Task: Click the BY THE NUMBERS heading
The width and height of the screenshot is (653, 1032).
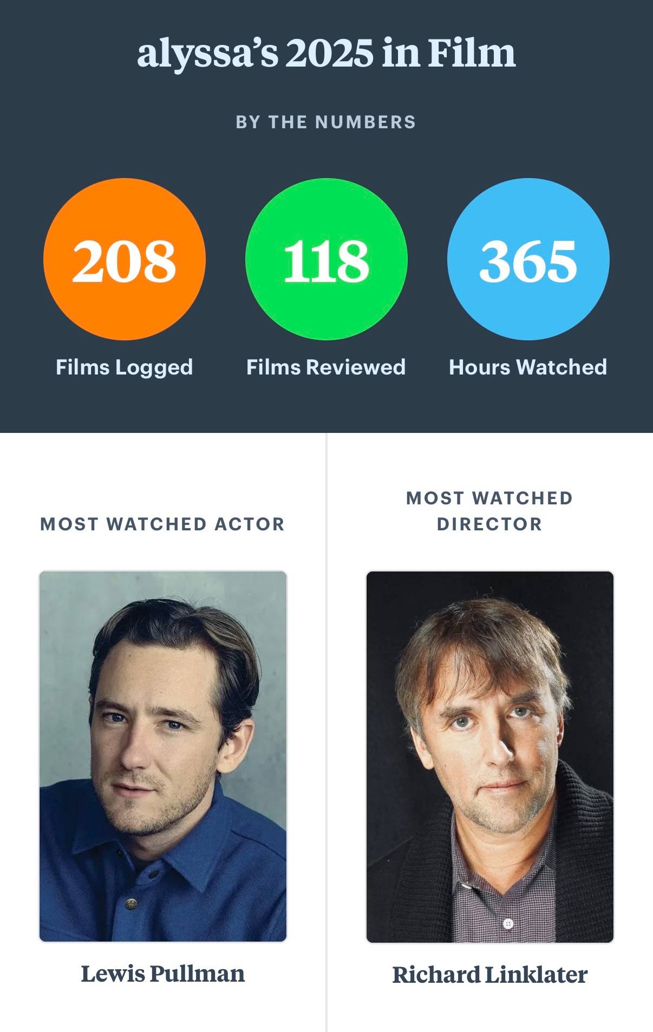Action: click(x=326, y=122)
